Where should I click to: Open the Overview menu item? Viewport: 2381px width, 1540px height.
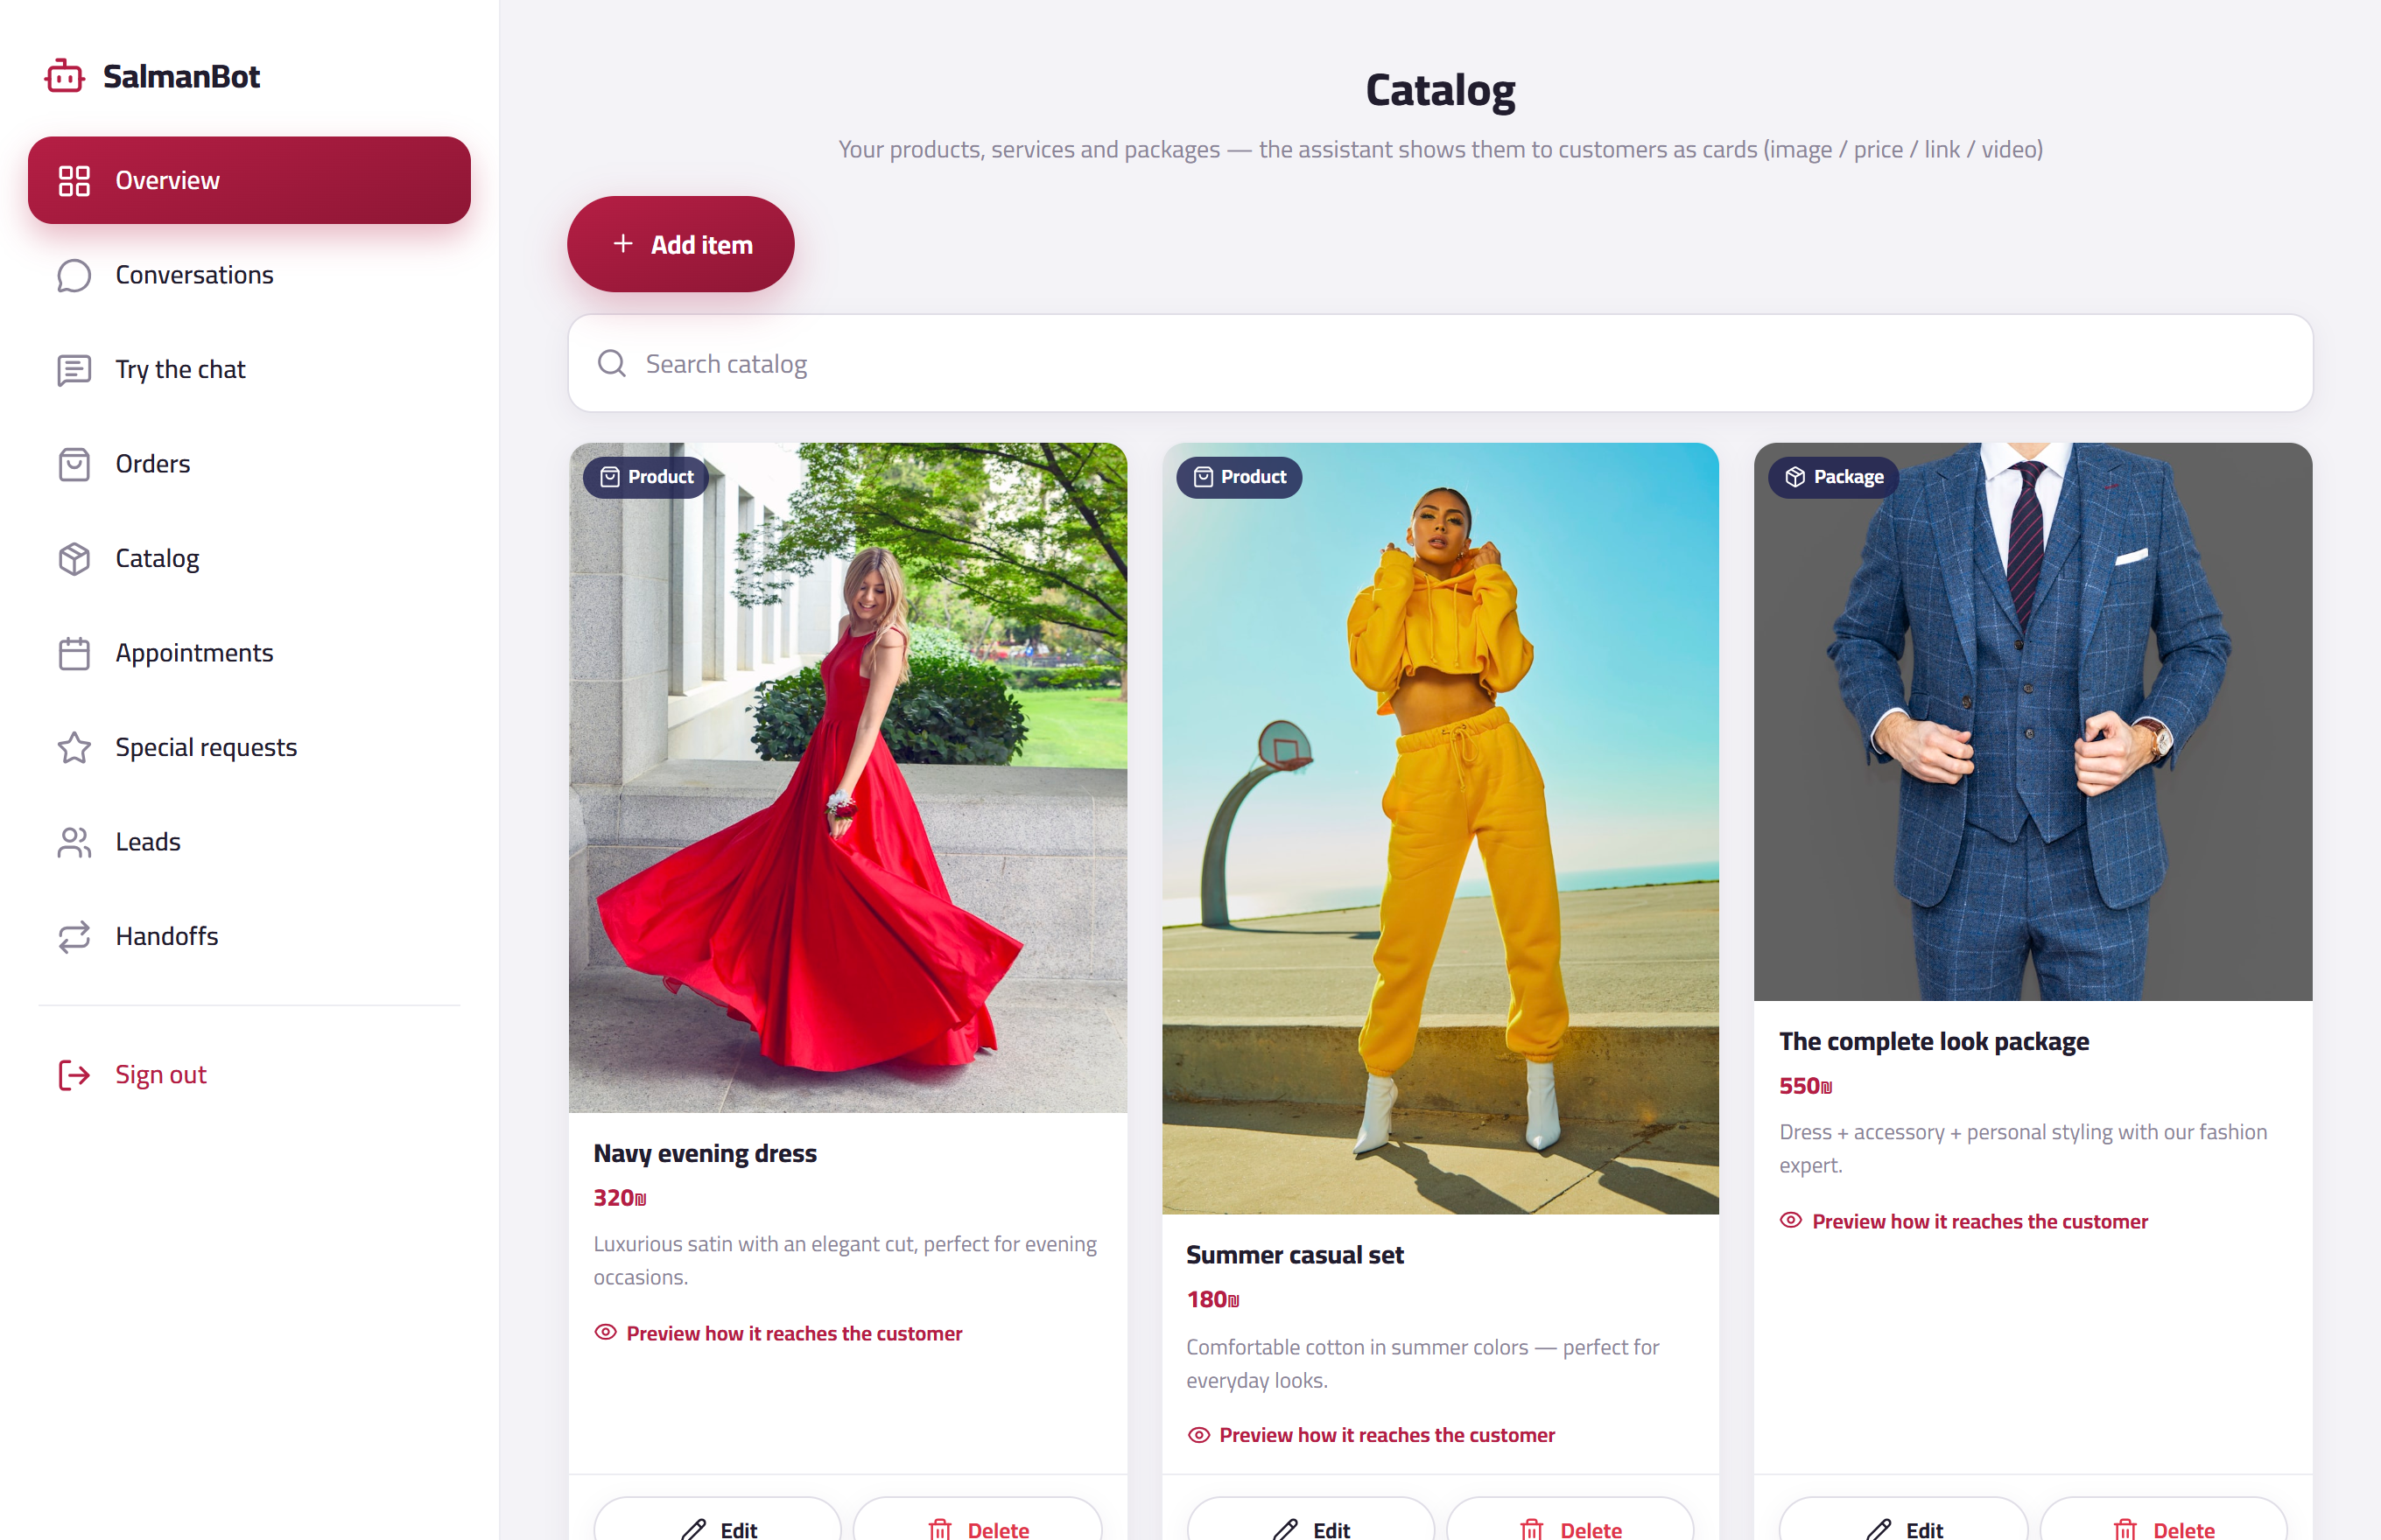[249, 180]
